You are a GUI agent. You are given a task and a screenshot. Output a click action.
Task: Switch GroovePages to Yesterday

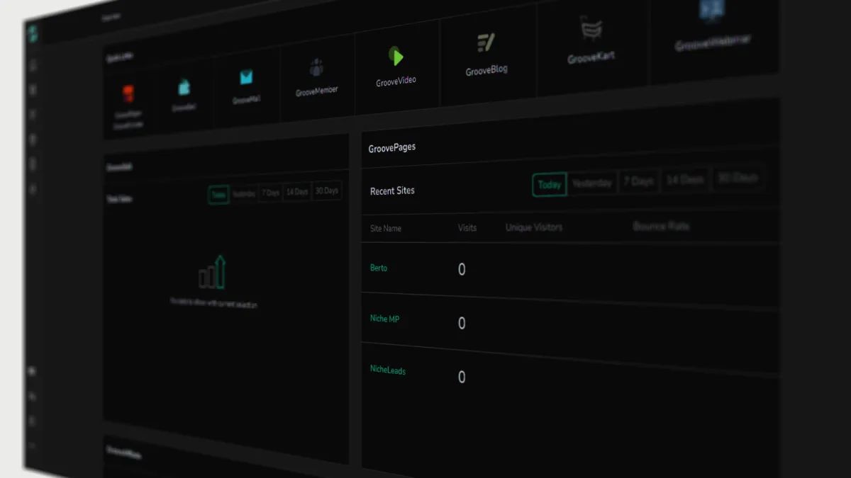(592, 183)
